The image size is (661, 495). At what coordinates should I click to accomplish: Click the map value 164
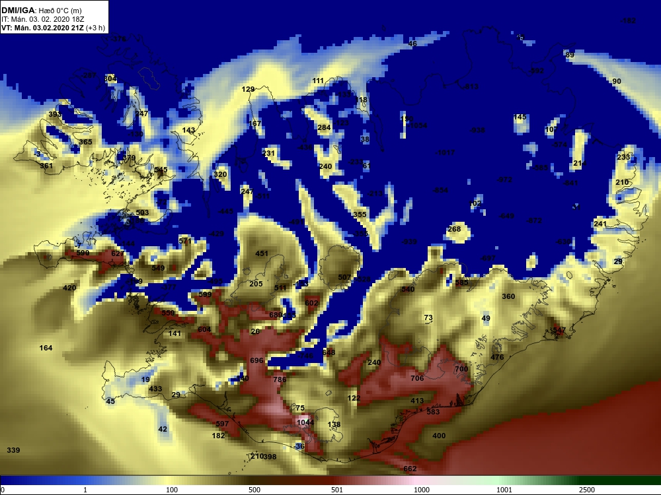[46, 348]
